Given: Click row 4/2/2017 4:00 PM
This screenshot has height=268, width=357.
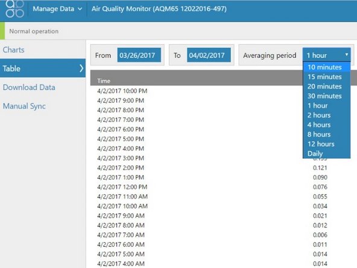Looking at the screenshot, I should tap(121, 148).
